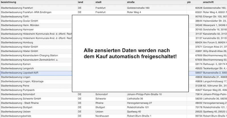Image resolution: width=227 pixels, height=118 pixels.
Task: Click the straße column header
Action: coord(132,2)
